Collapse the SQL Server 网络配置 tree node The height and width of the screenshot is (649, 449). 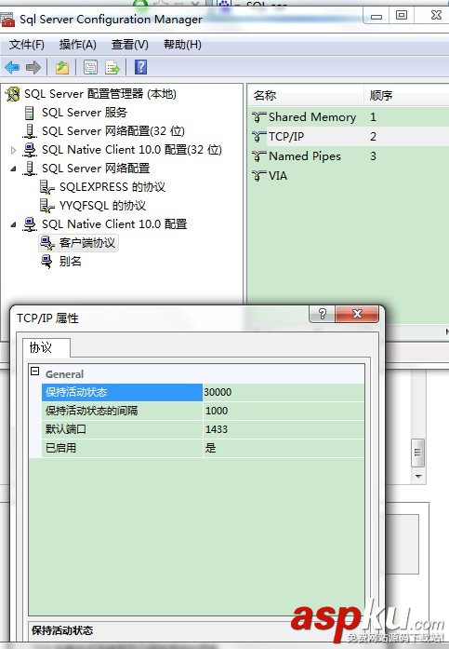point(13,169)
